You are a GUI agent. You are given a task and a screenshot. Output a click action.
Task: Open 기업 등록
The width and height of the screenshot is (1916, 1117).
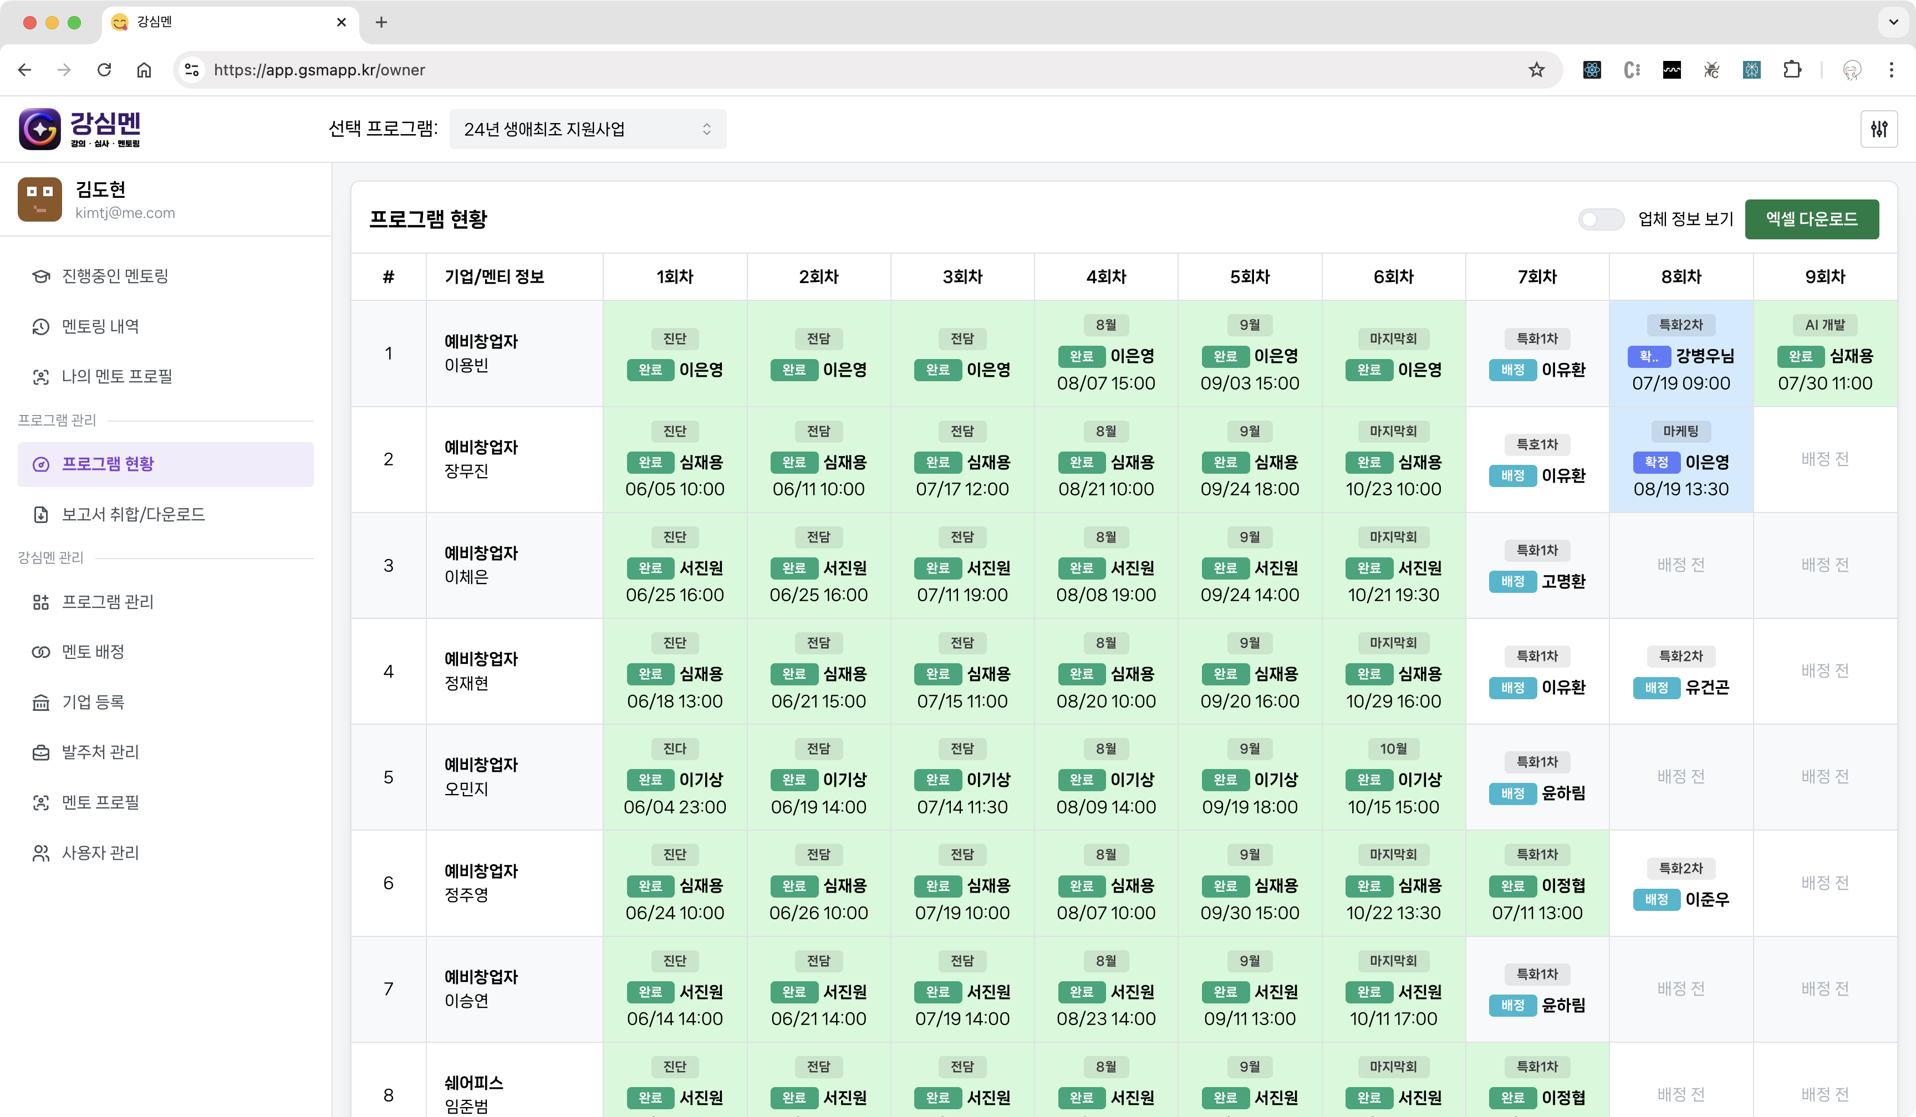point(92,702)
